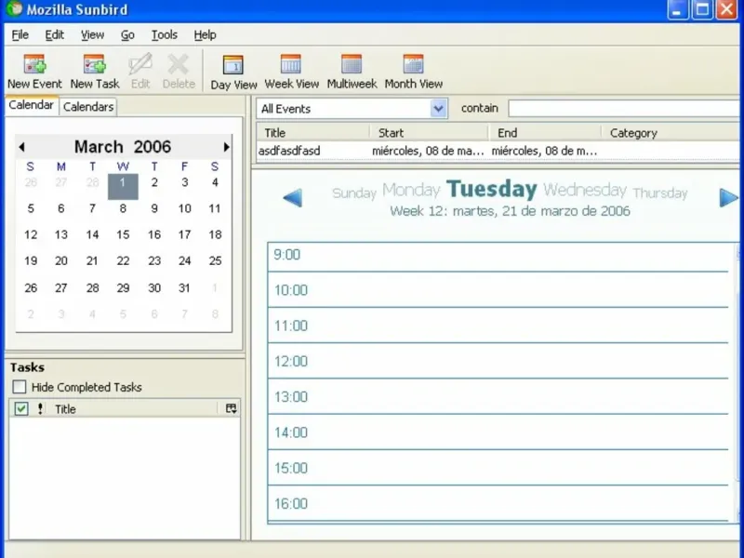Viewport: 744px width, 558px height.
Task: Select March 12 in mini calendar
Action: tap(31, 234)
